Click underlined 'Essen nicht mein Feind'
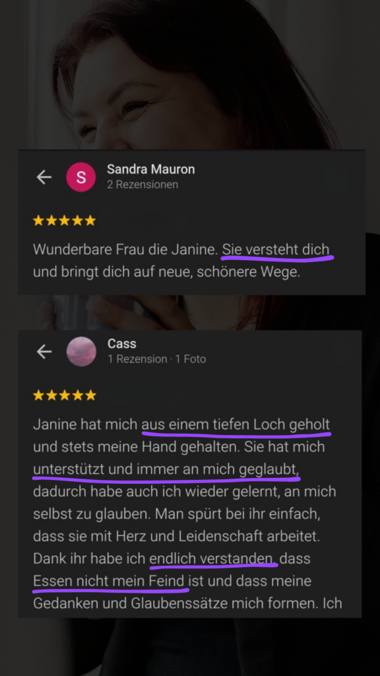 [x=111, y=581]
